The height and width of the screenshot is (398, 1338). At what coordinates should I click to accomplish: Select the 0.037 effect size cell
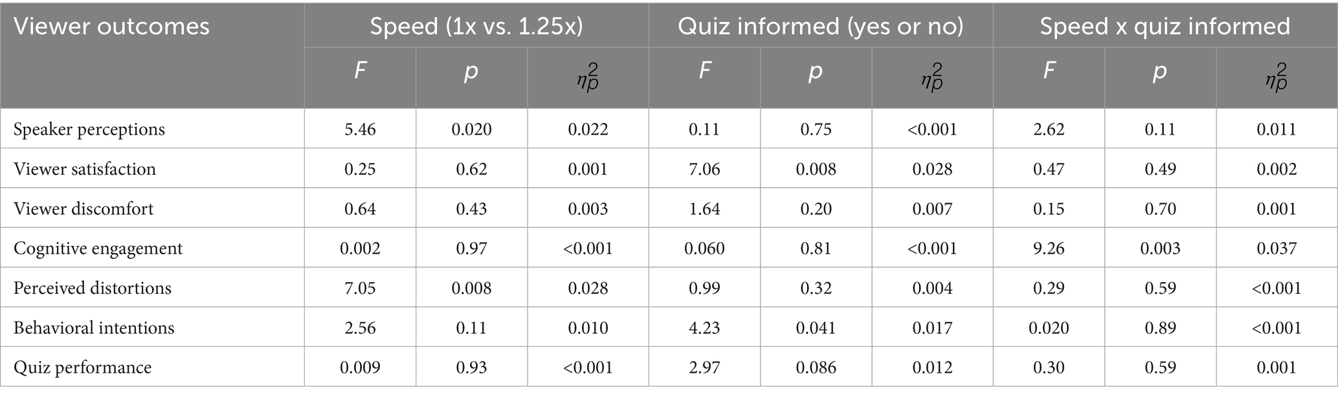pos(1277,249)
